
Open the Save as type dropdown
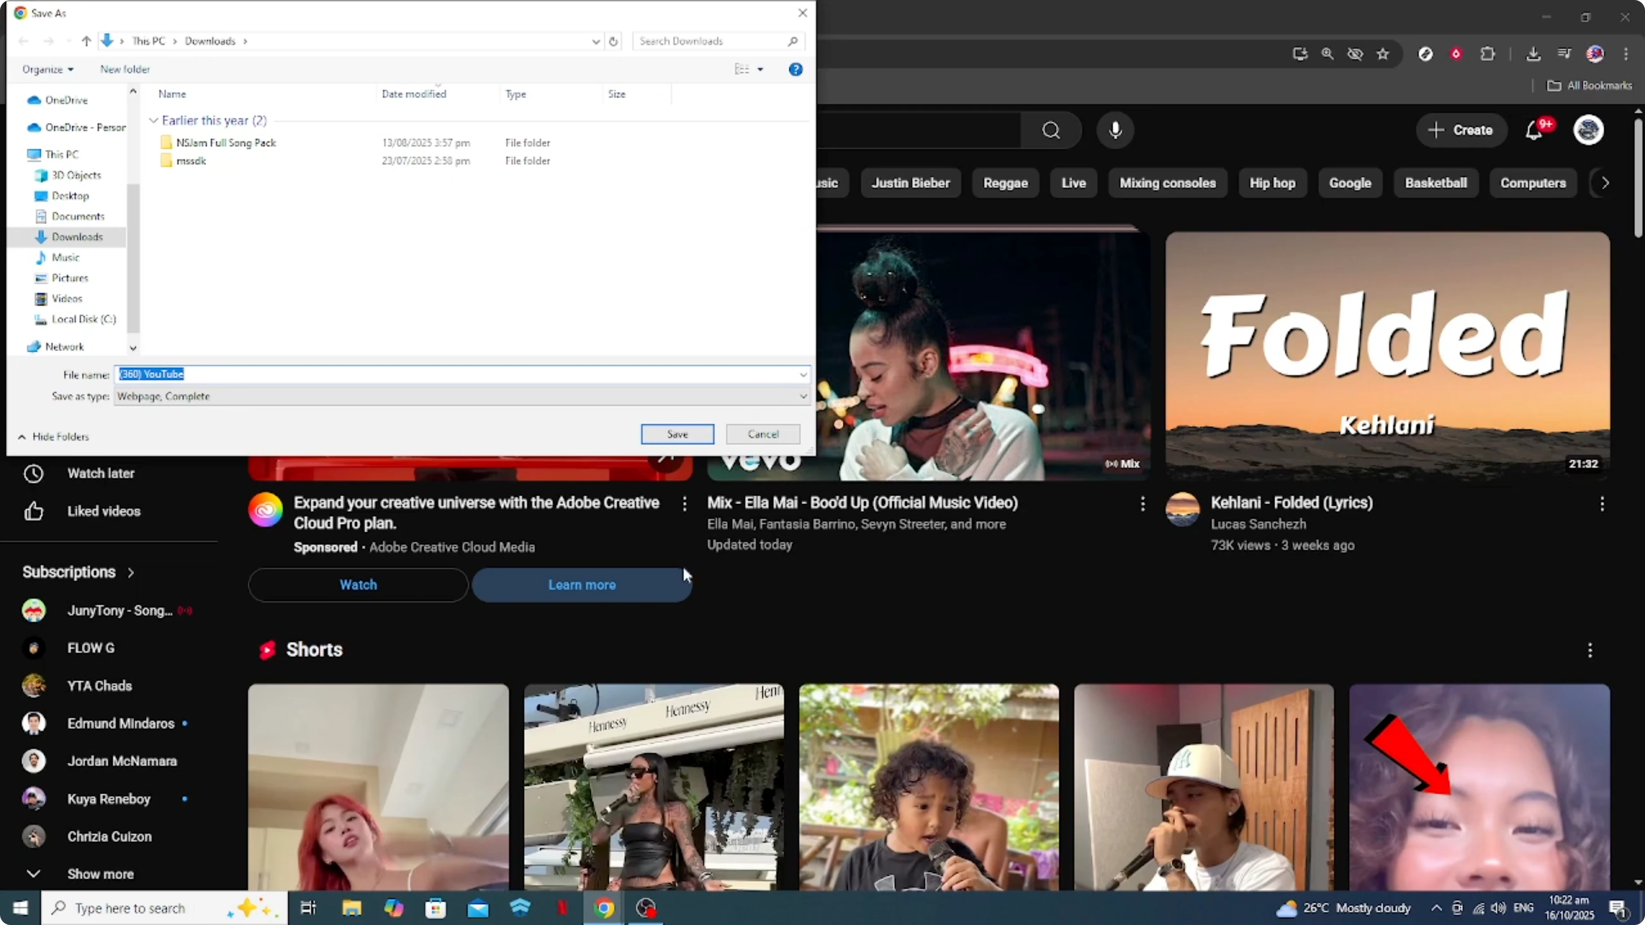(x=803, y=396)
